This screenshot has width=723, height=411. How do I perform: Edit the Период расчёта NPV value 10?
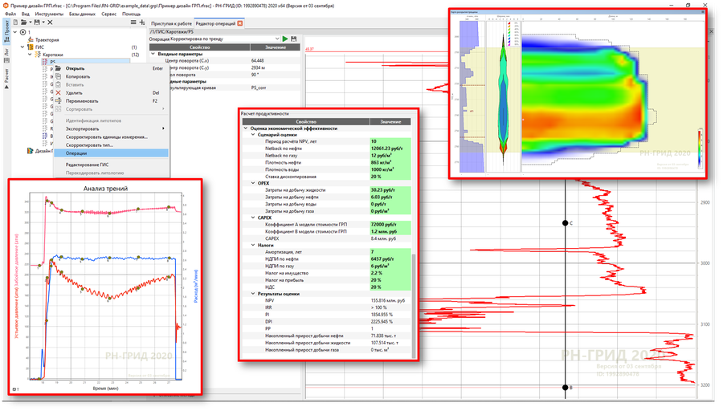390,141
